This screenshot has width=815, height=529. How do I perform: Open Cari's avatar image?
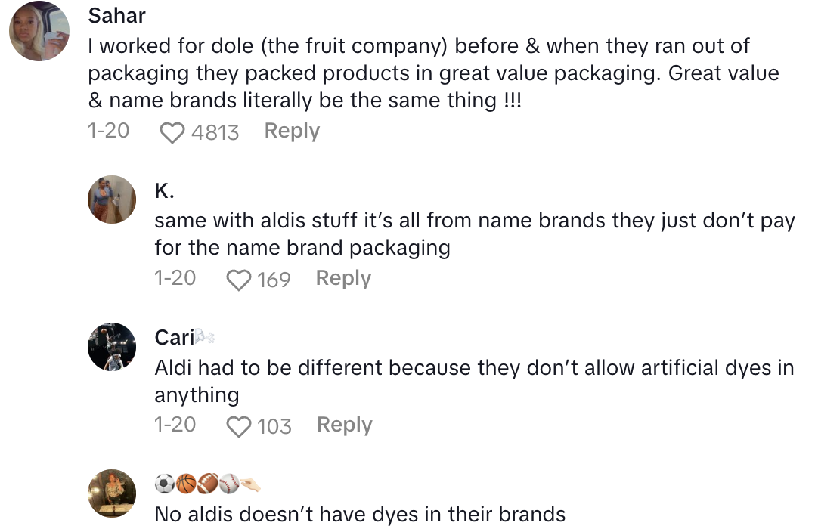(112, 347)
